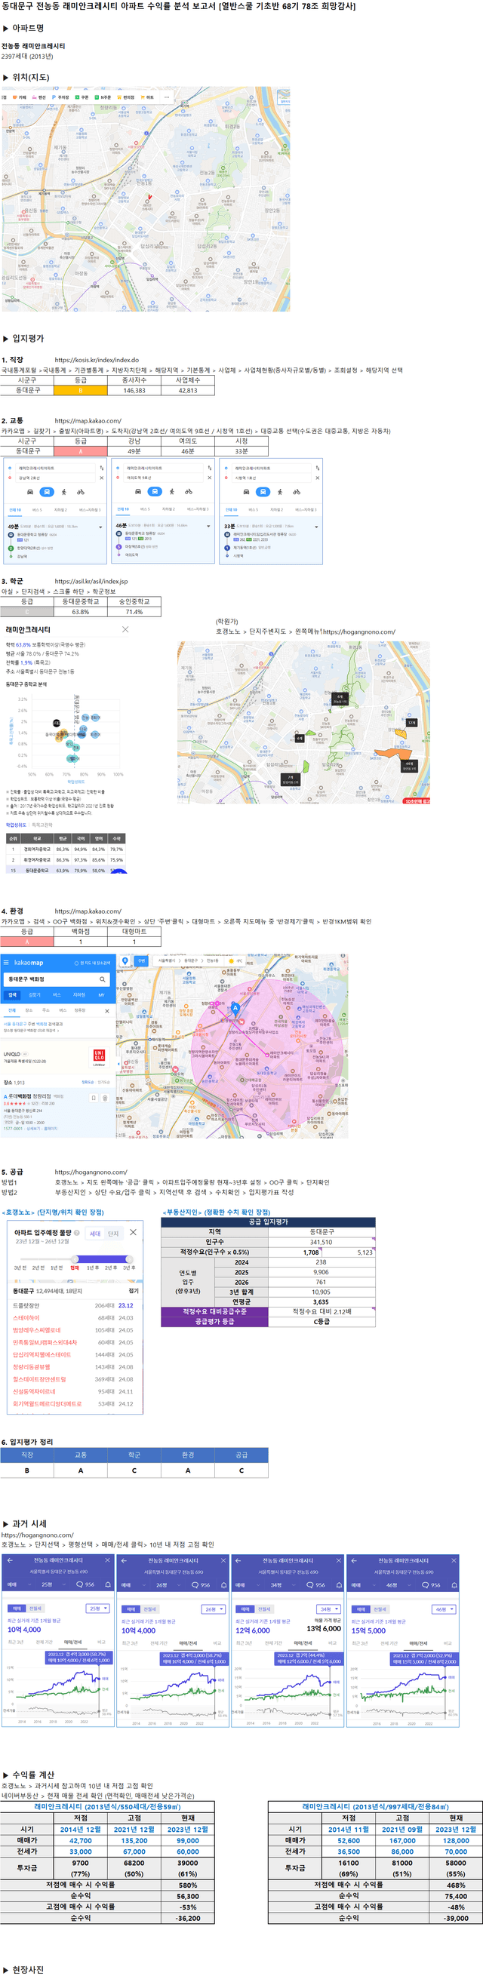Click the 주변 button on kakaomap map
Image resolution: width=483 pixels, height=1976 pixels.
[141, 961]
